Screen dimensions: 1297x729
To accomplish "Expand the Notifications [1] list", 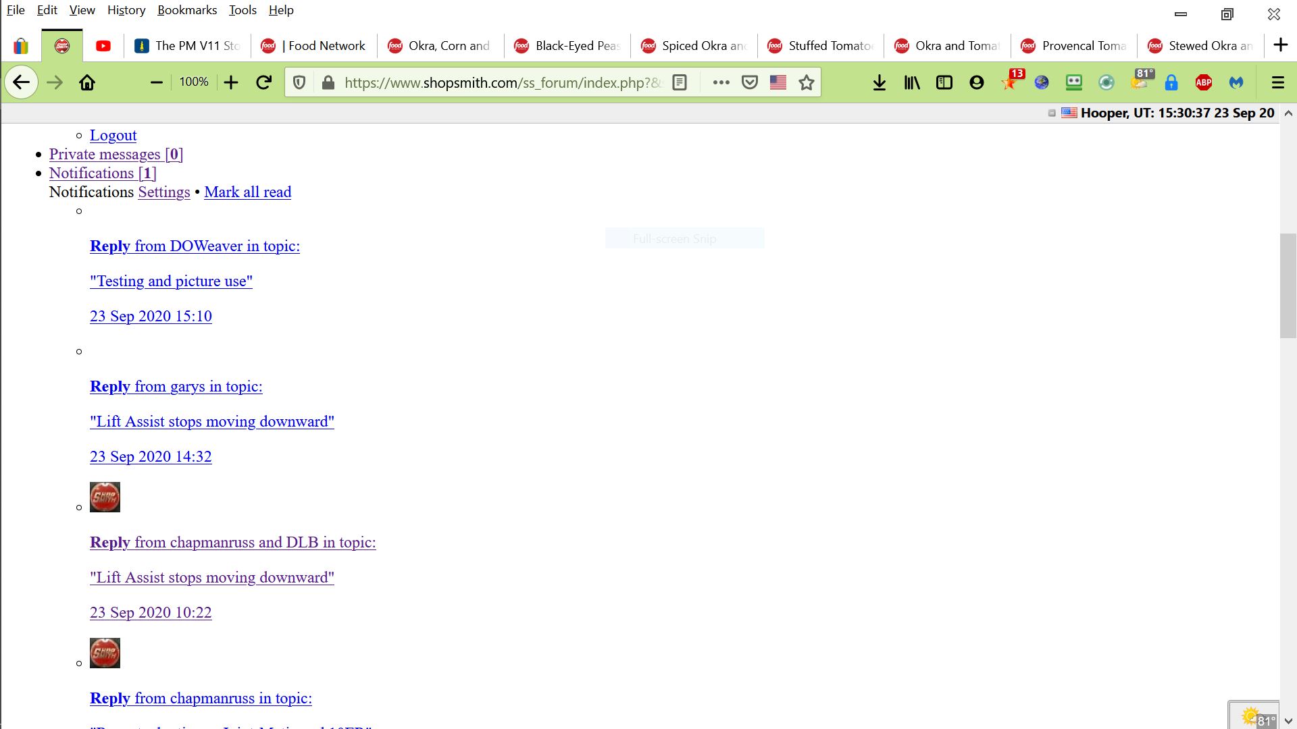I will click(x=103, y=173).
